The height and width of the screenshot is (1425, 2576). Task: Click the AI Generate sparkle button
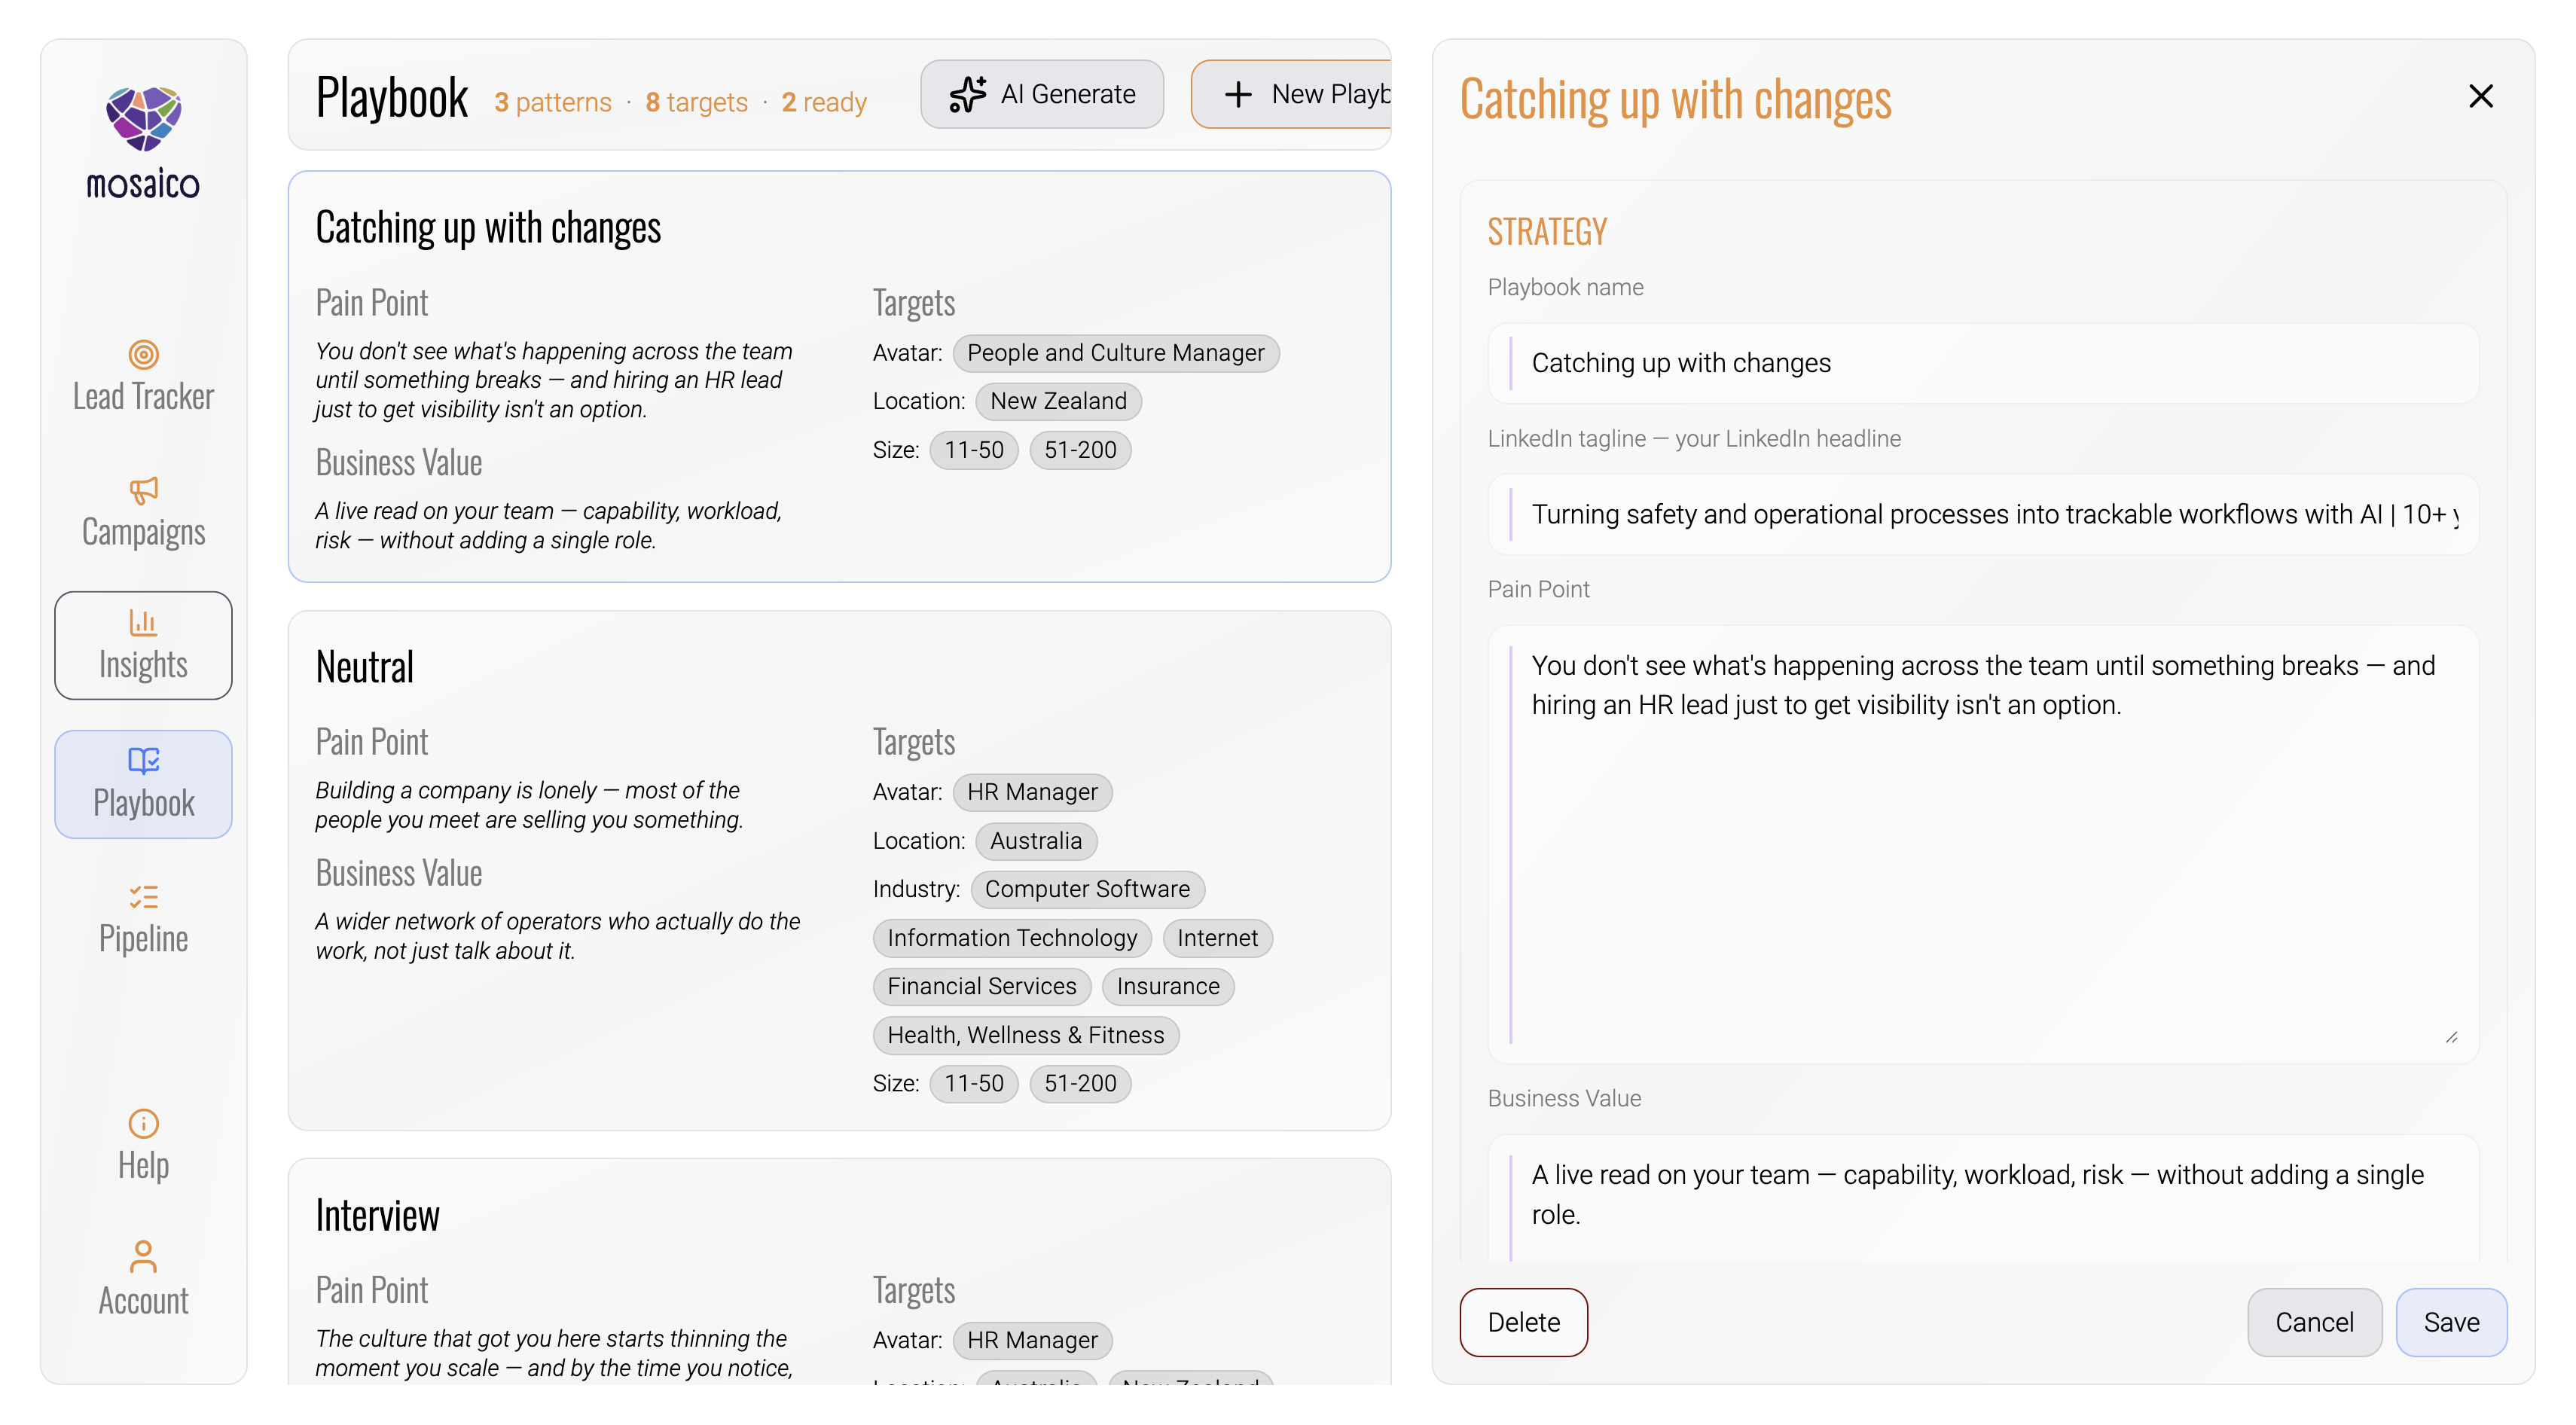[1042, 94]
